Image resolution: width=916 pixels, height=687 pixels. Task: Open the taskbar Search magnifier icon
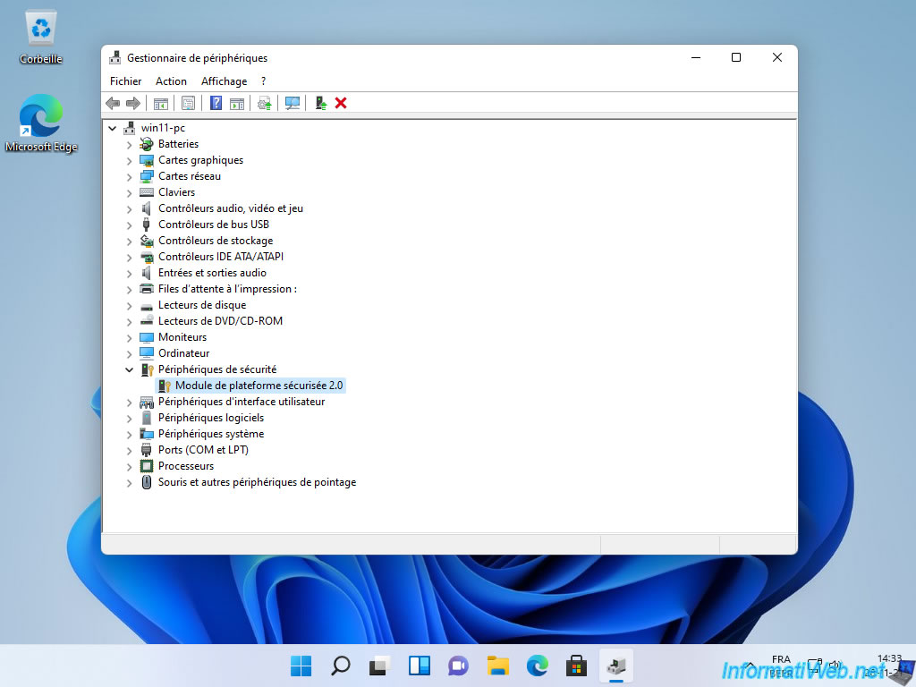[340, 666]
